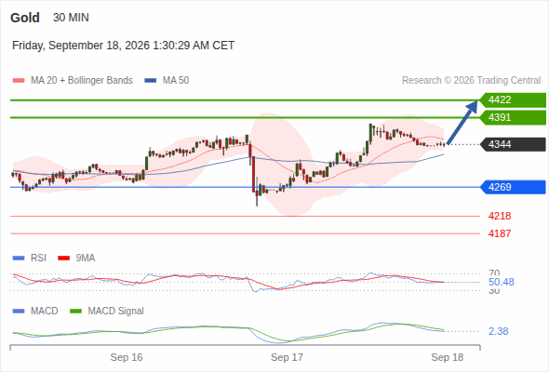The width and height of the screenshot is (549, 372).
Task: Click the RSI value 50.48 readout
Action: pyautogui.click(x=502, y=282)
